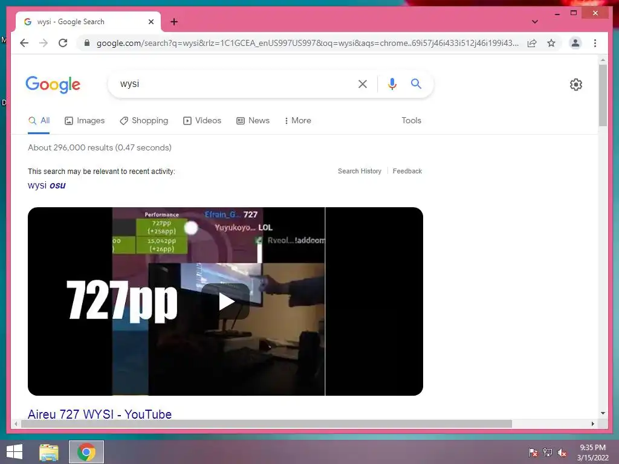Open File Explorer from the taskbar
The height and width of the screenshot is (464, 619).
(49, 452)
